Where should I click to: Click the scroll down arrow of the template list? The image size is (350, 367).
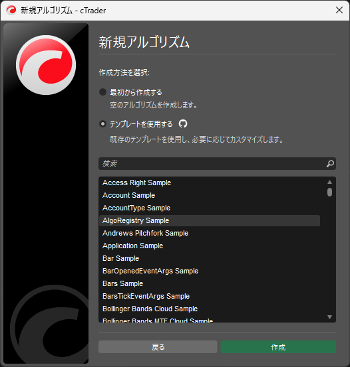click(329, 317)
